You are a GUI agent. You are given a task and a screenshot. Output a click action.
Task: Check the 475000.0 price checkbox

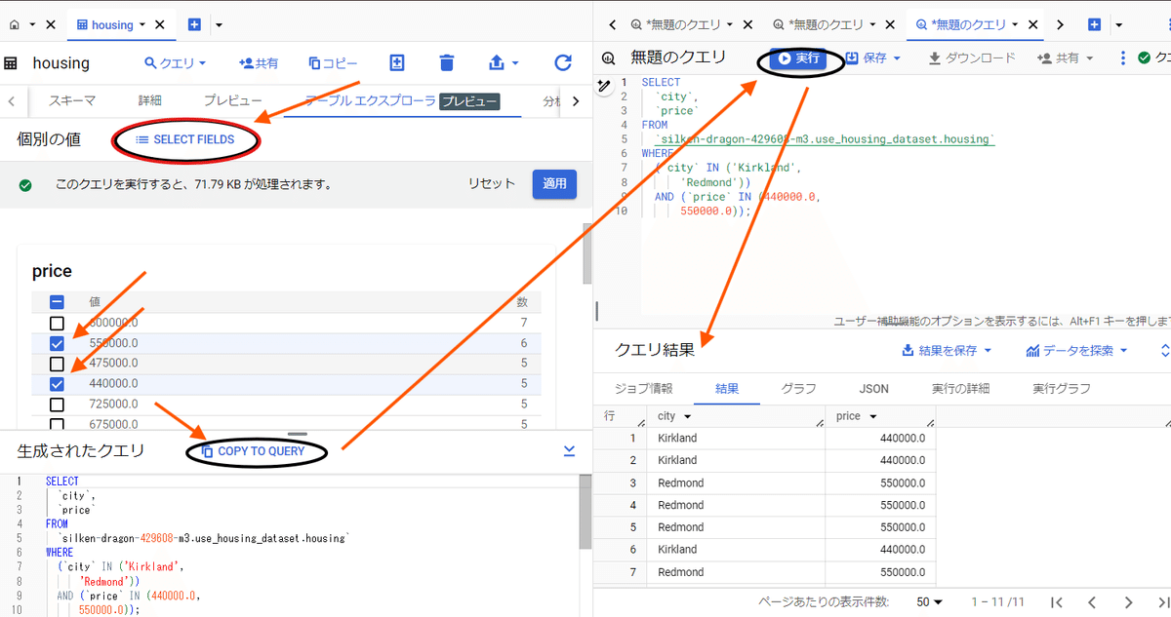coord(57,364)
